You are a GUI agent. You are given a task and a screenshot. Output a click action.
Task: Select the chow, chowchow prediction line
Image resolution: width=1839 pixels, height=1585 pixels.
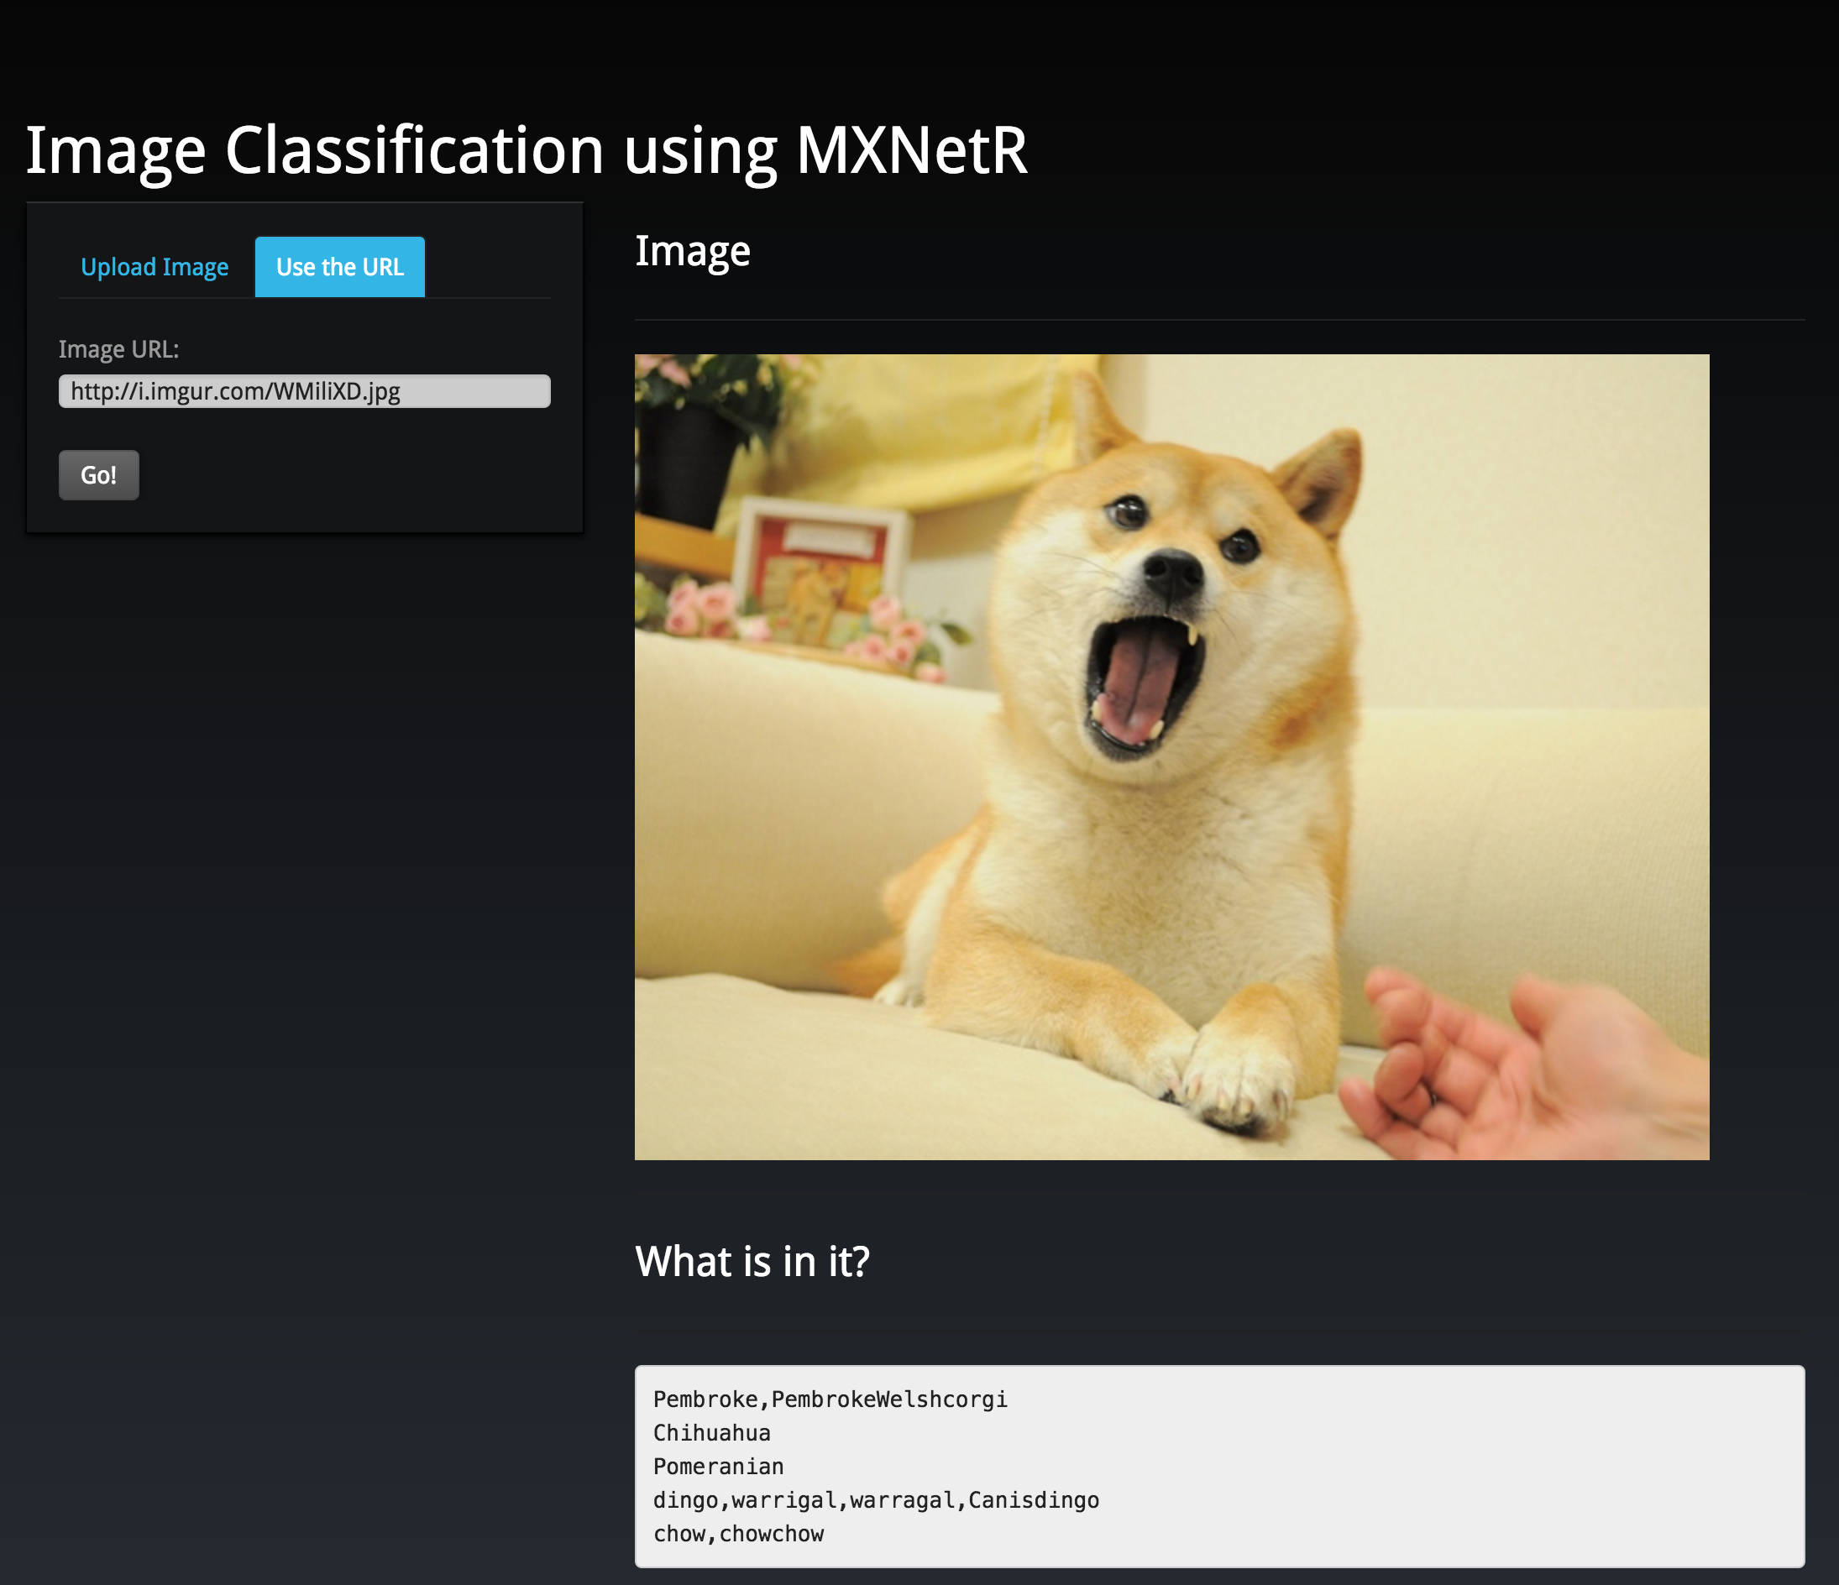pyautogui.click(x=738, y=1535)
